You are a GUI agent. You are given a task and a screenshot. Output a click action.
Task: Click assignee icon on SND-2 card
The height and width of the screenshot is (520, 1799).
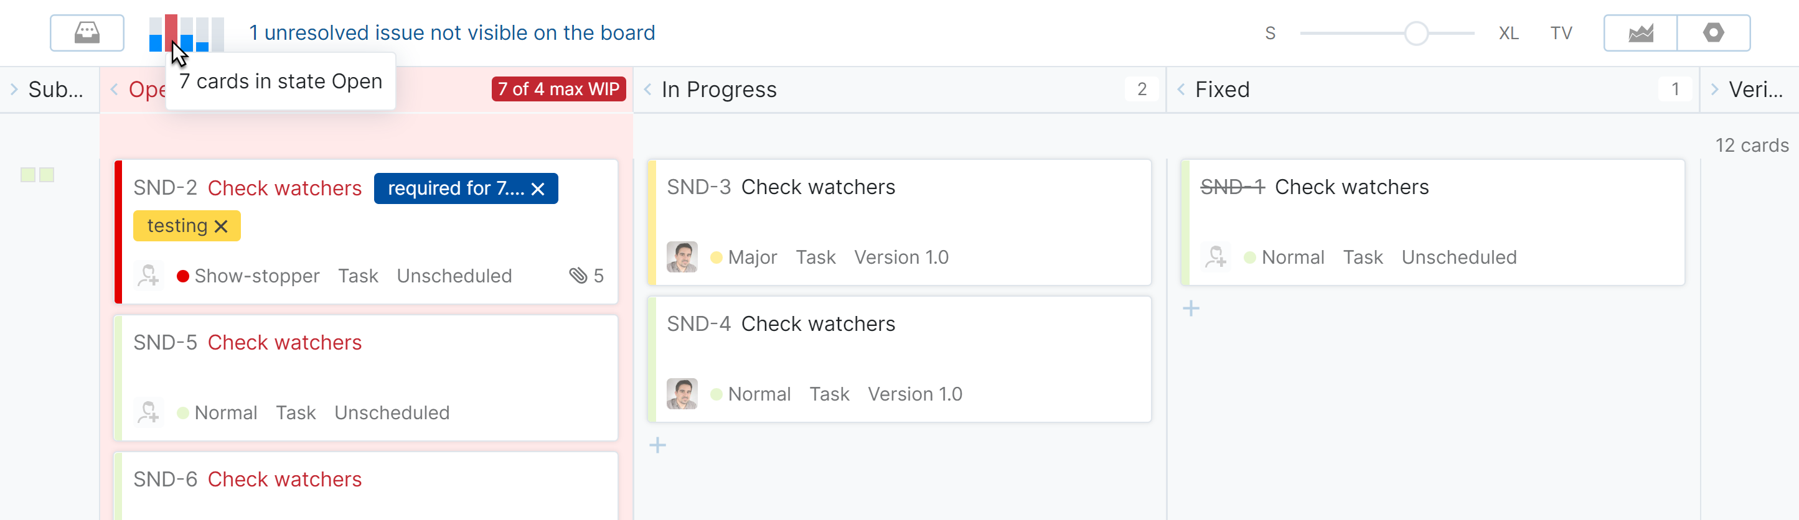[148, 276]
